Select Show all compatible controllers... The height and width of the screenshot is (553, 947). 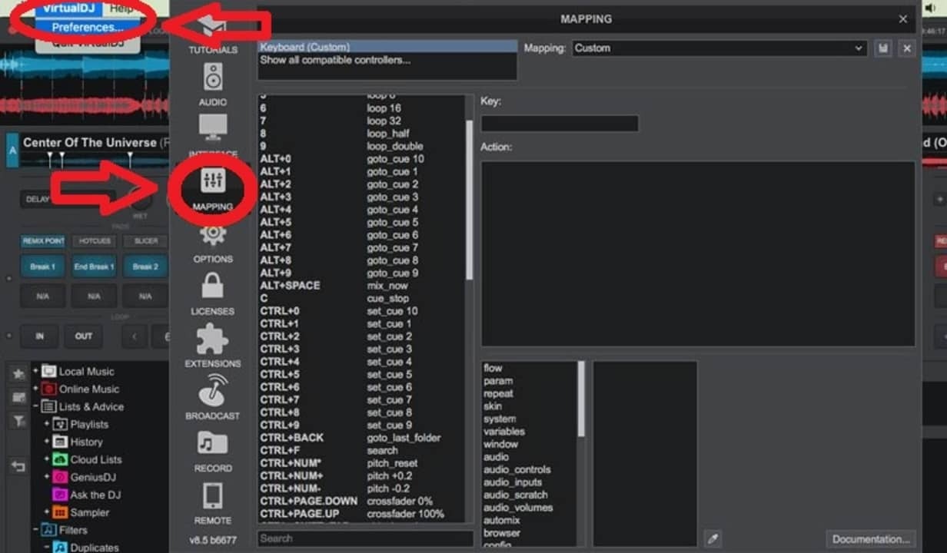pos(335,60)
